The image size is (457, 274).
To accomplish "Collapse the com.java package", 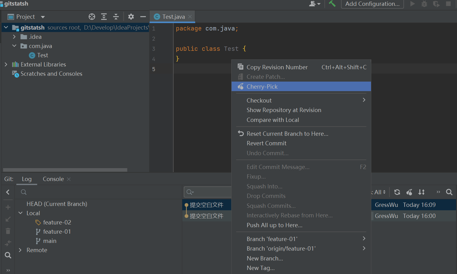I will pos(14,46).
